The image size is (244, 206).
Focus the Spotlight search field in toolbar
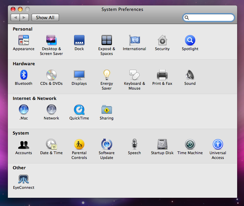click(209, 18)
